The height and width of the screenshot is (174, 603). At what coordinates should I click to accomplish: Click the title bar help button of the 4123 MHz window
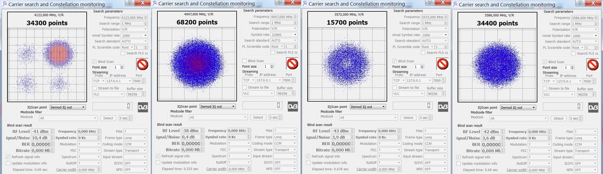point(130,3)
